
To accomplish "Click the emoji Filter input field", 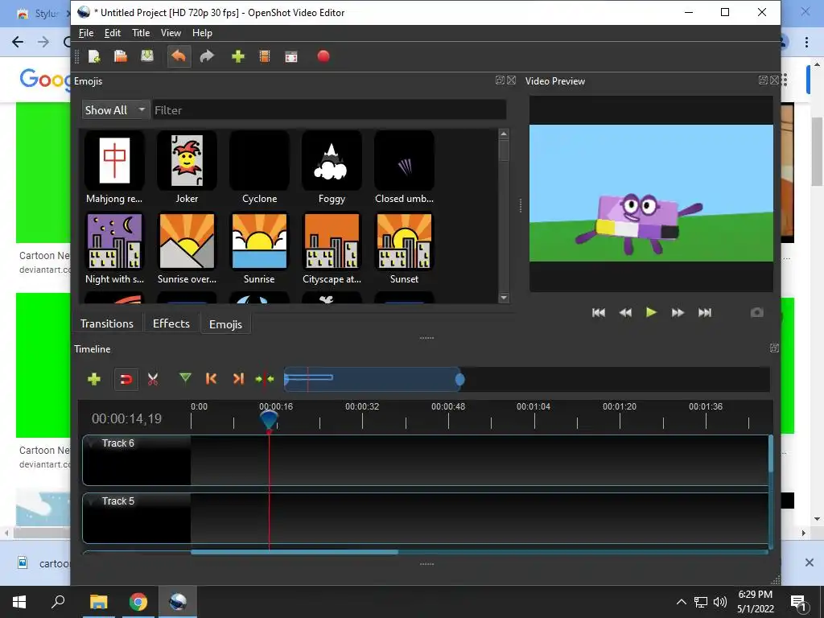I will [329, 109].
